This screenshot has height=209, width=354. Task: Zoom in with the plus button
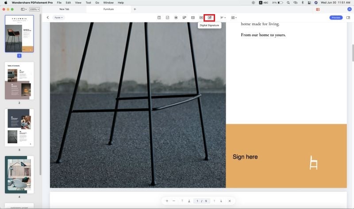pos(167,201)
